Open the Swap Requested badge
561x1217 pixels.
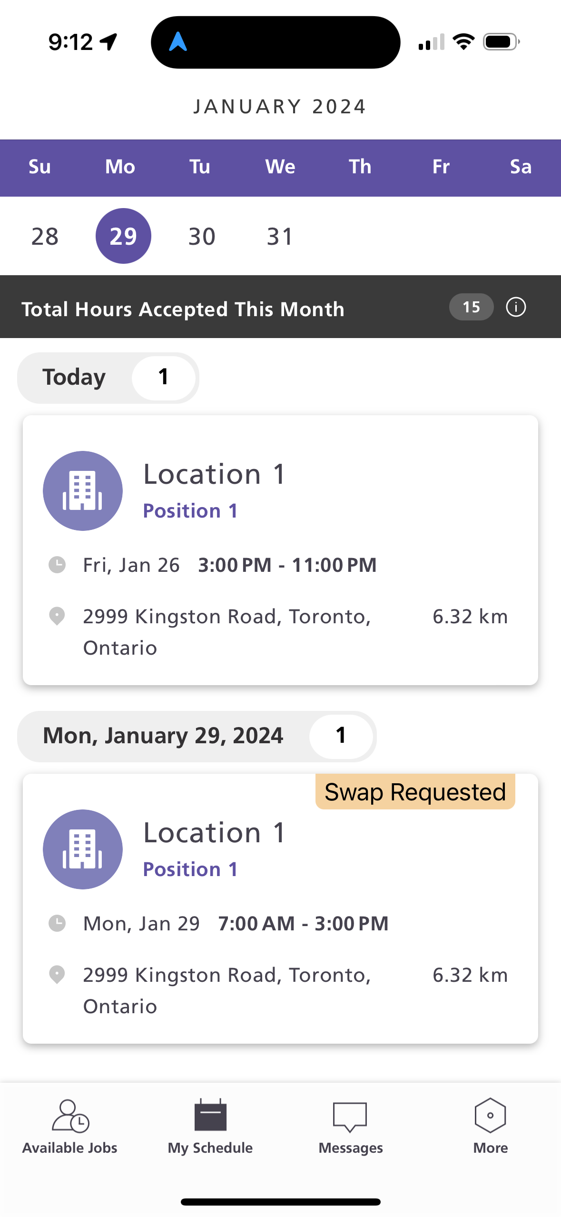tap(415, 792)
